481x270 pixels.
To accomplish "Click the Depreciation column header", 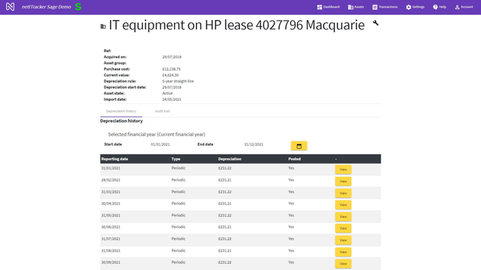I will pos(230,159).
